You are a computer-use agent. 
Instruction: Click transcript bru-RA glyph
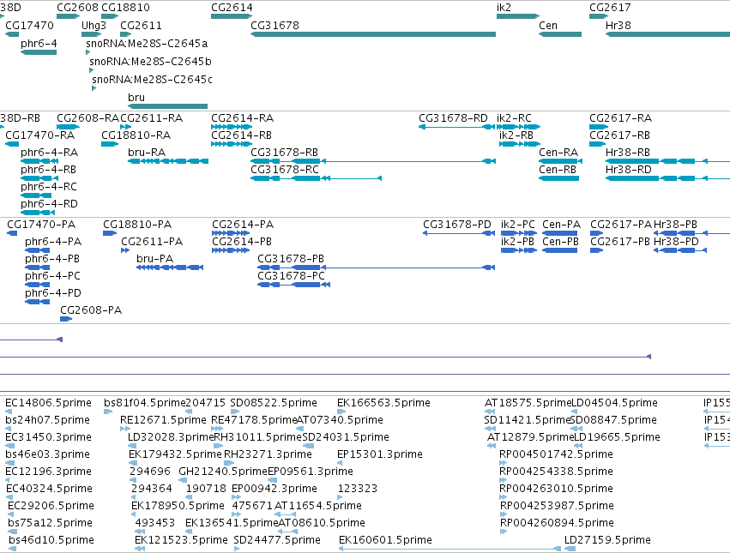click(x=168, y=161)
